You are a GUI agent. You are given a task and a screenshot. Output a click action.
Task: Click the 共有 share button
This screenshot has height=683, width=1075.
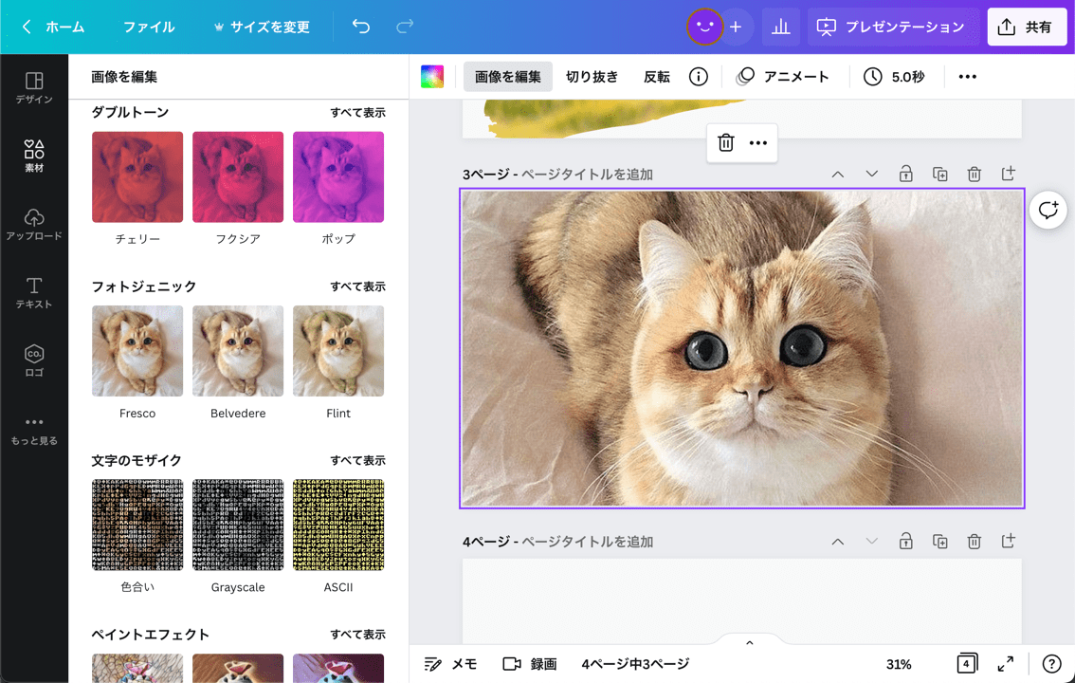1027,27
